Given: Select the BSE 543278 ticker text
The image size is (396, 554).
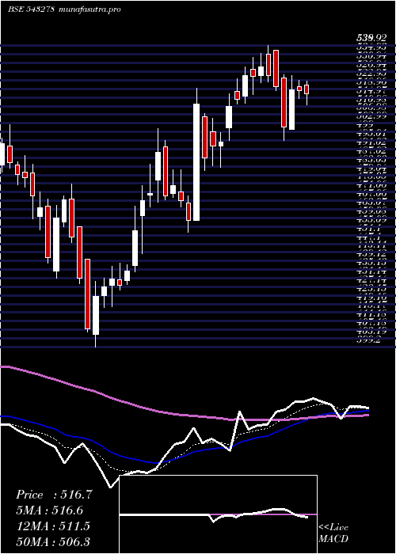Looking at the screenshot, I should coord(31,9).
